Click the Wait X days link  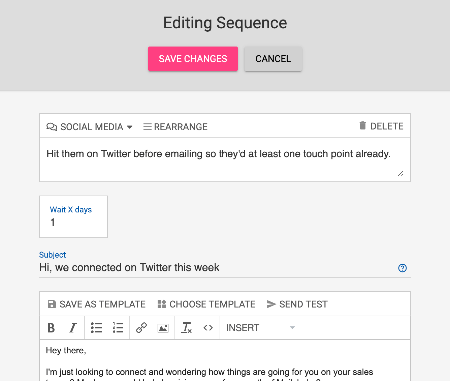click(x=71, y=209)
